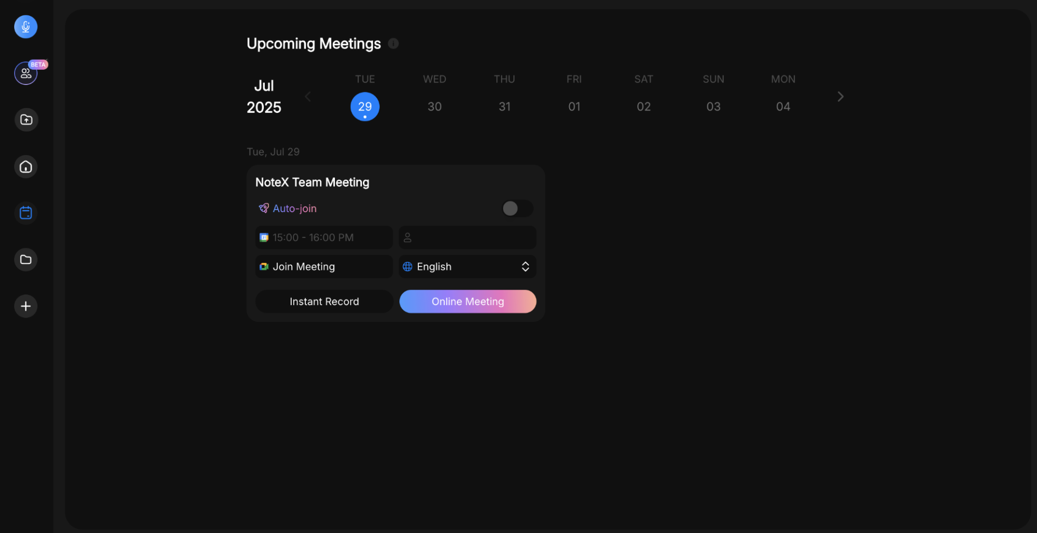Image resolution: width=1037 pixels, height=533 pixels.
Task: Open the calendar meetings panel
Action: point(25,213)
